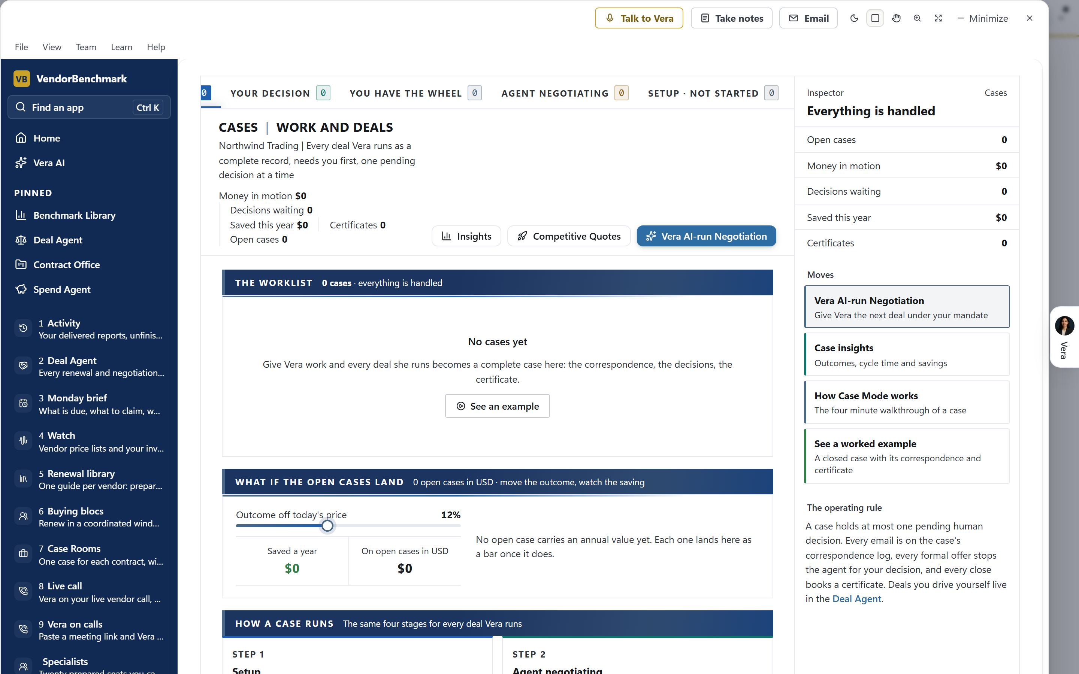Open Buying blocs sidebar item

[x=89, y=517]
